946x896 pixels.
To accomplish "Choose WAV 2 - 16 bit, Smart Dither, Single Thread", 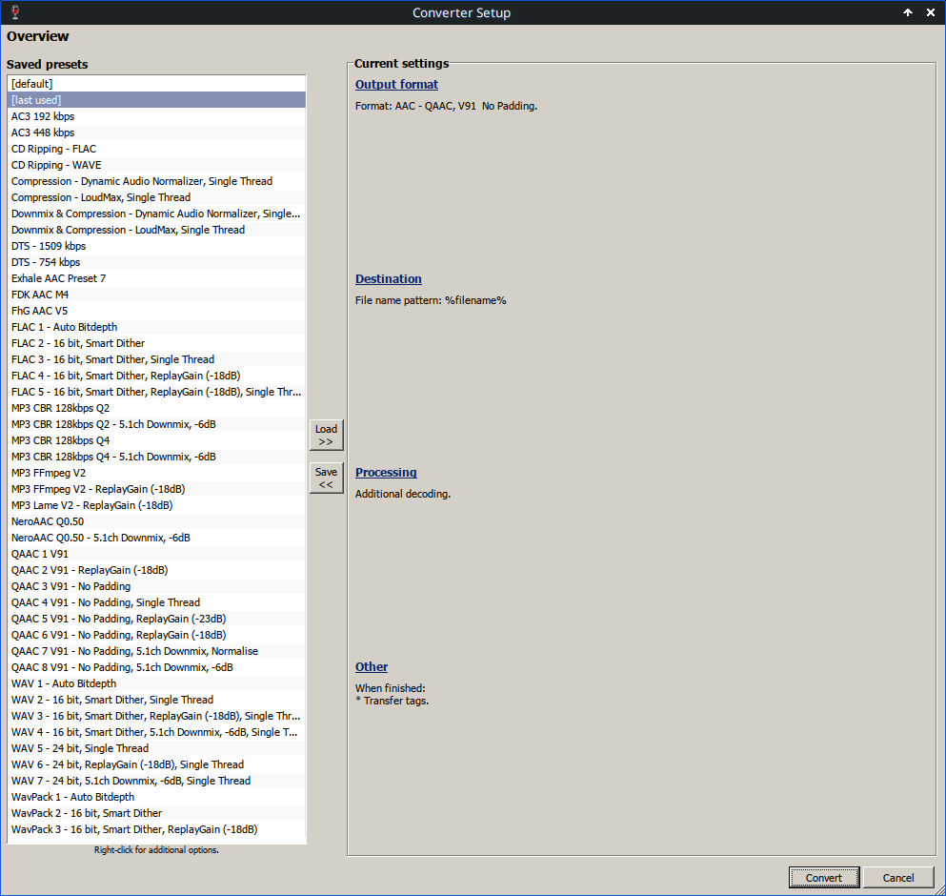I will (156, 700).
